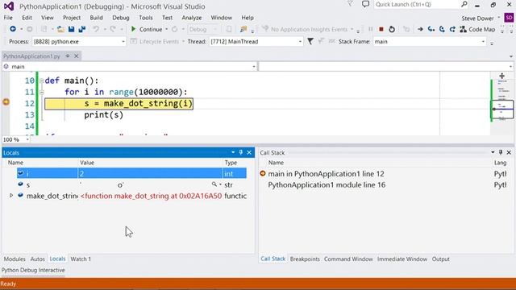Screen dimensions: 516x290
Task: Open the Continue button dropdown arrow
Action: tap(166, 29)
